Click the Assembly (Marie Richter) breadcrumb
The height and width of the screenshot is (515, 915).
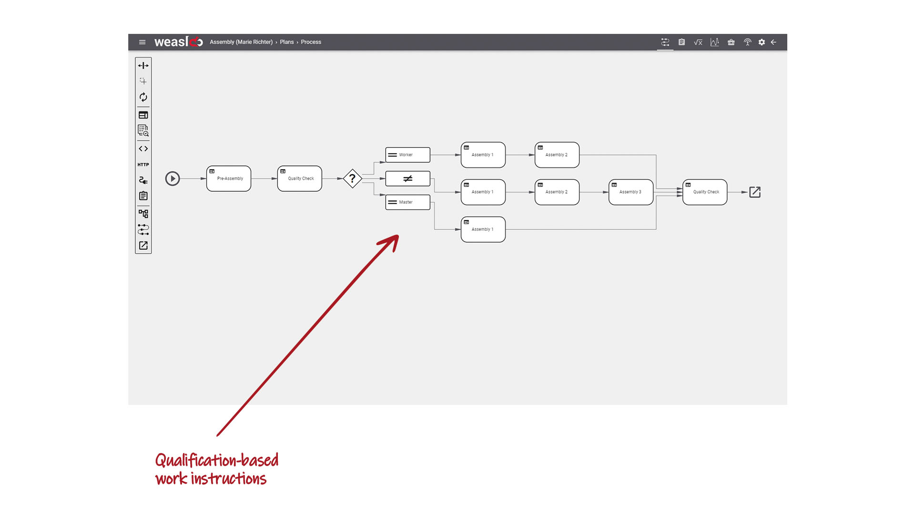241,42
